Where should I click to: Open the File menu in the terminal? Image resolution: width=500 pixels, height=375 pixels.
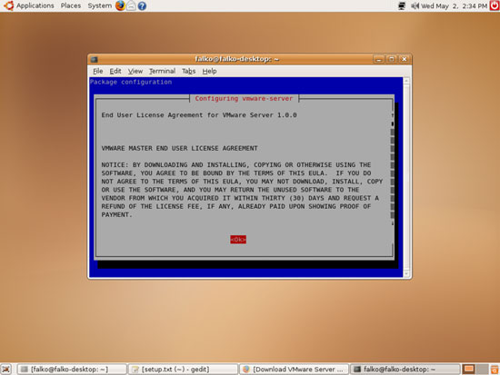tap(98, 71)
